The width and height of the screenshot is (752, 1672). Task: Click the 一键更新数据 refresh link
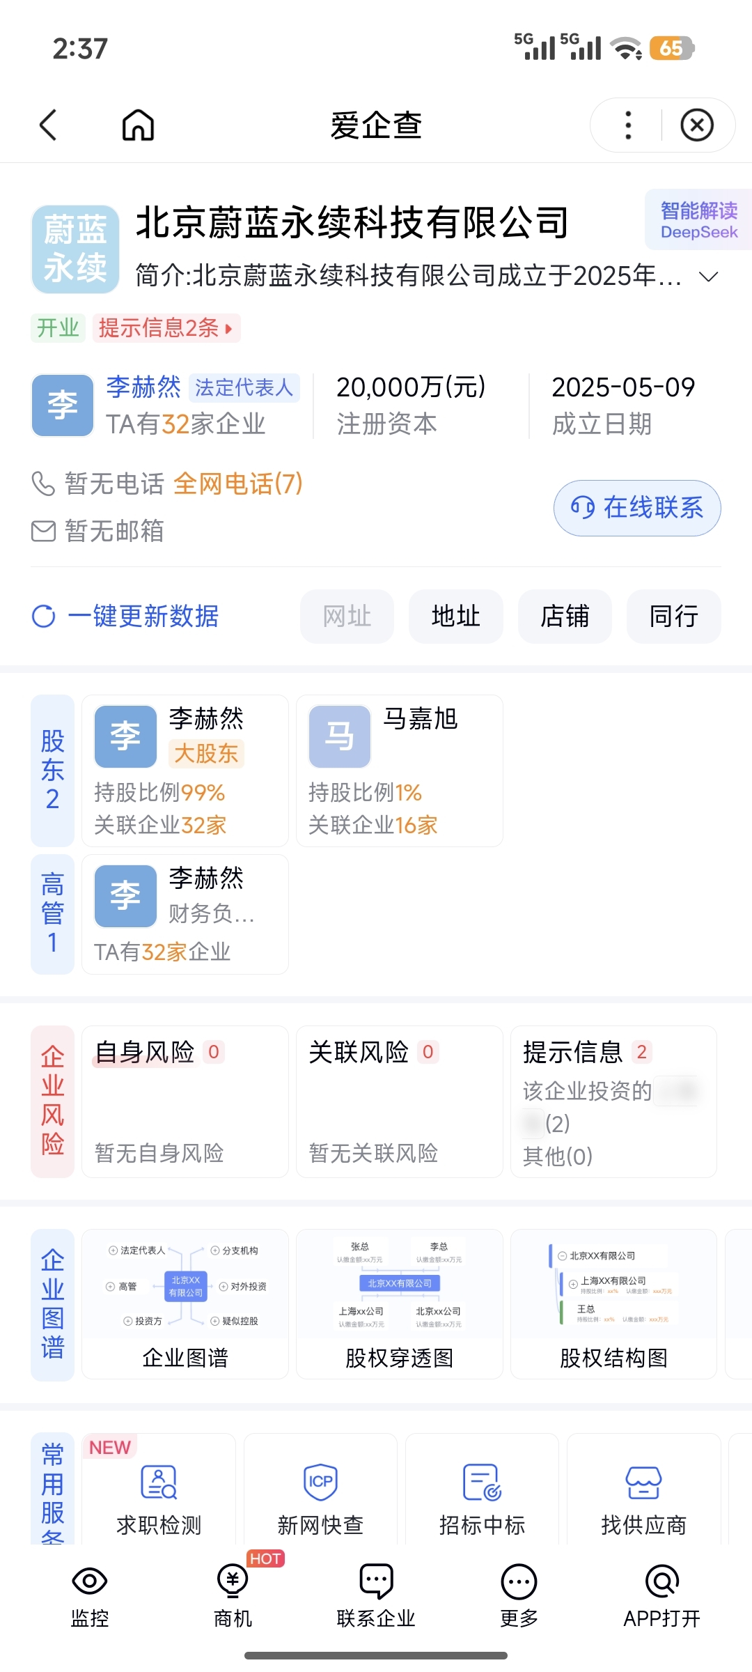coord(126,617)
